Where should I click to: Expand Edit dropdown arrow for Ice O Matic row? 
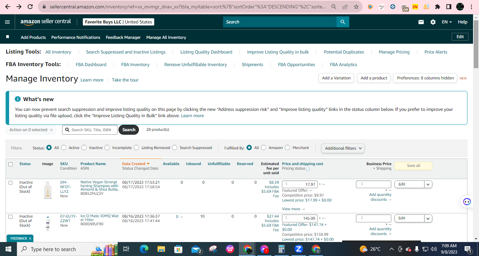pyautogui.click(x=428, y=218)
